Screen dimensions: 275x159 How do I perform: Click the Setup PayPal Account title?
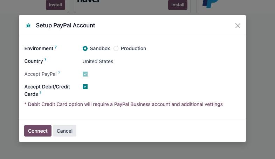click(x=66, y=26)
